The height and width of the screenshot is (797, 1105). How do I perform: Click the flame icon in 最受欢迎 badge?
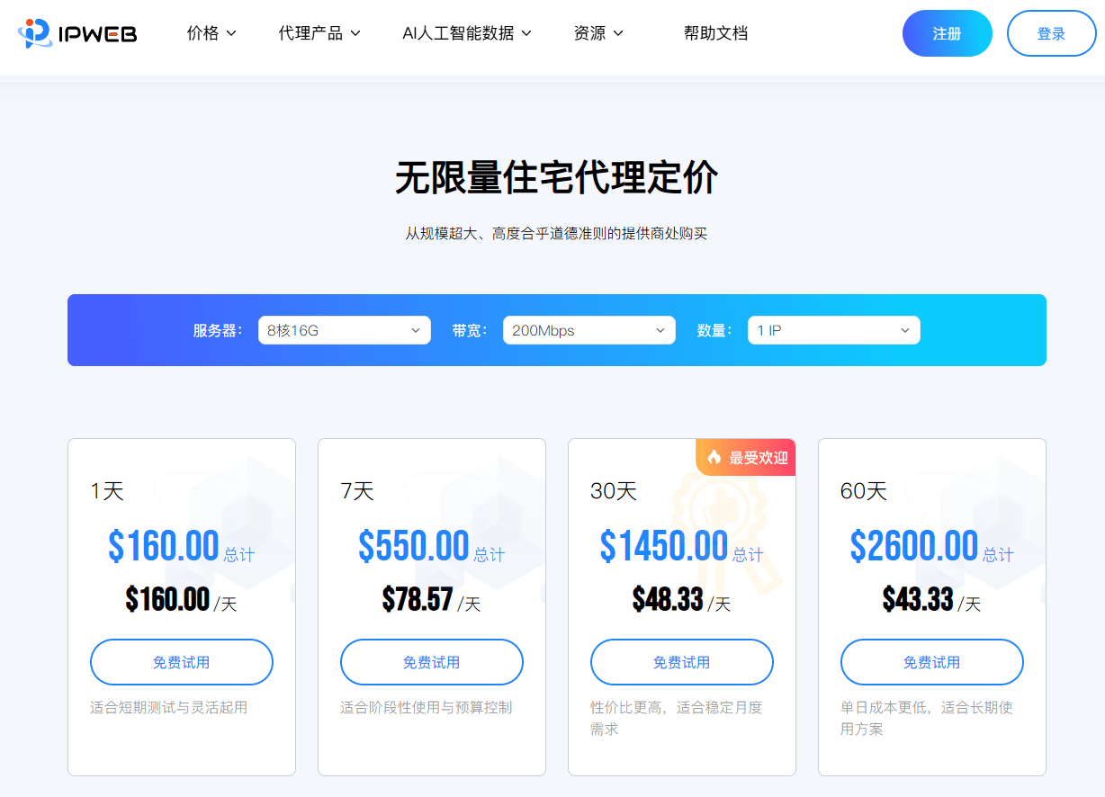pyautogui.click(x=714, y=457)
